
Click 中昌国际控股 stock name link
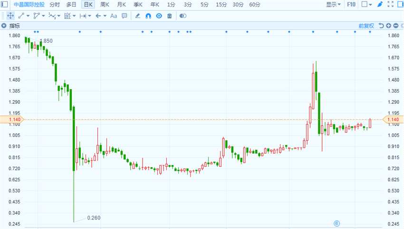(x=29, y=5)
